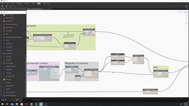Image resolution: width=189 pixels, height=106 pixels.
Task: Open the Manual run mode dropdown
Action: (x=6, y=100)
